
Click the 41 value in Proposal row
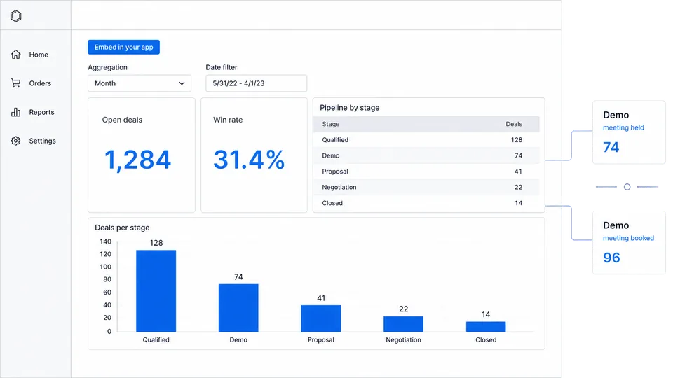[x=518, y=171]
